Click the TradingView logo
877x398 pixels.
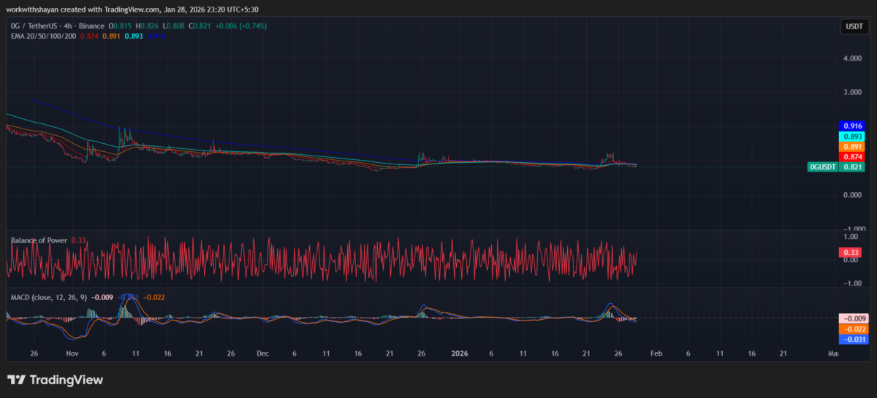coord(56,380)
